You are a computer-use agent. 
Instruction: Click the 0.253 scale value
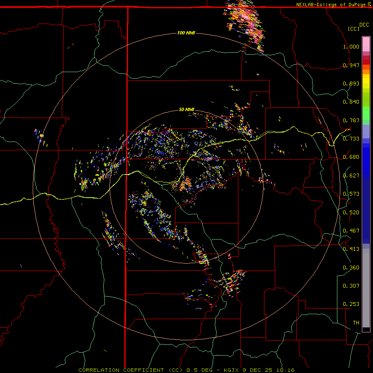pyautogui.click(x=351, y=304)
